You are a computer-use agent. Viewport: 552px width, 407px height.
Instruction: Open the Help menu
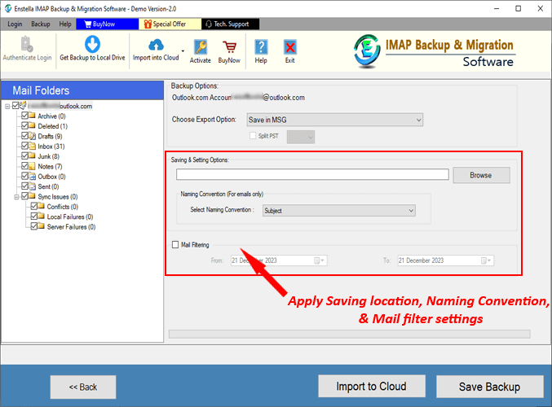pyautogui.click(x=65, y=24)
